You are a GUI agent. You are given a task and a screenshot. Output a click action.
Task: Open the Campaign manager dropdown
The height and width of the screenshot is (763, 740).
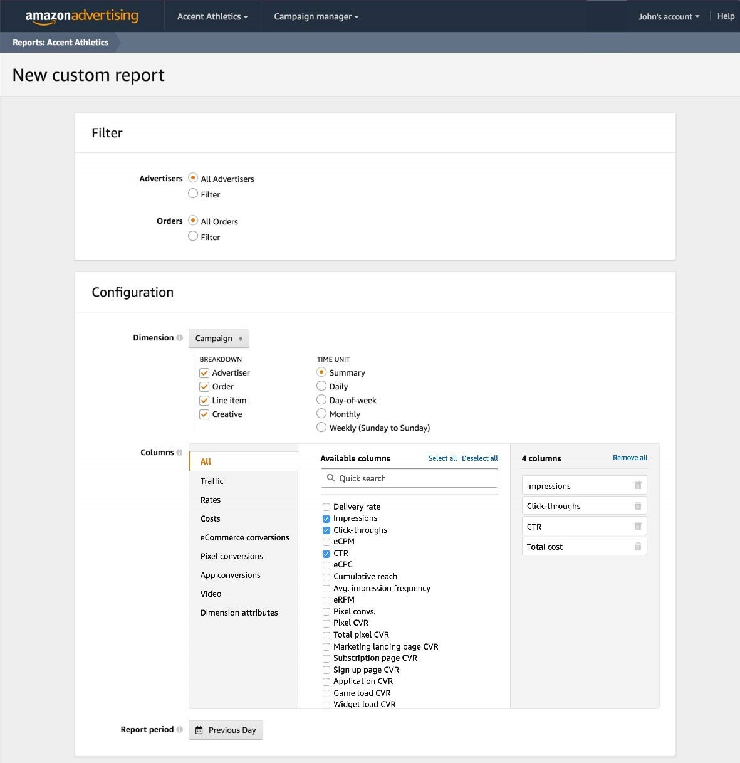pos(316,17)
